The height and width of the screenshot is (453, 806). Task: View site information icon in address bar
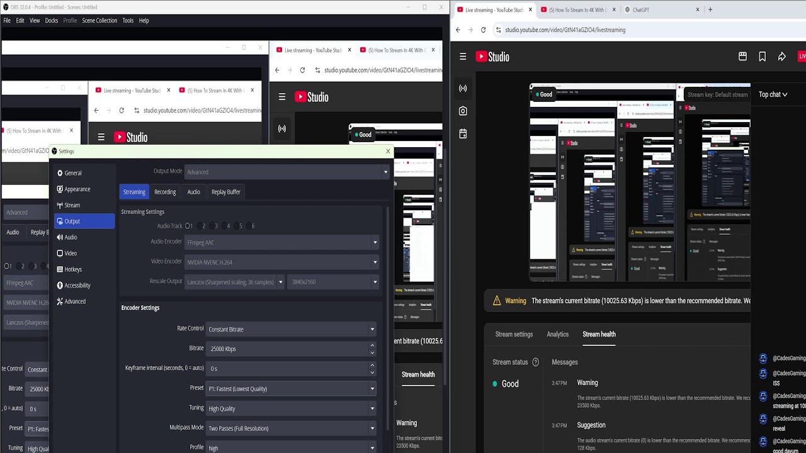click(498, 30)
